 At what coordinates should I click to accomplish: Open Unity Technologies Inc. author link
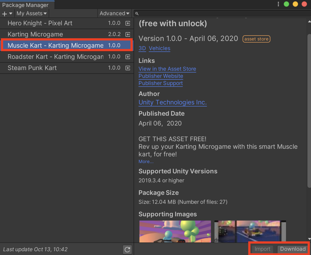pyautogui.click(x=173, y=102)
